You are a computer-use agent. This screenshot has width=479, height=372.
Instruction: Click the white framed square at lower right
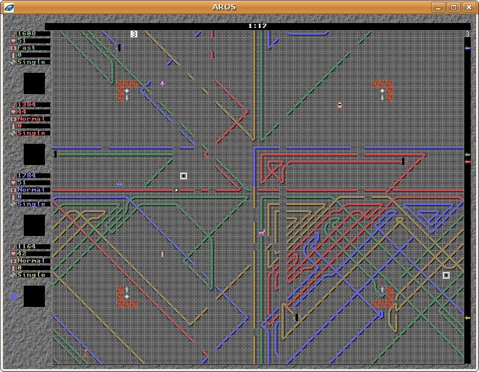point(446,275)
